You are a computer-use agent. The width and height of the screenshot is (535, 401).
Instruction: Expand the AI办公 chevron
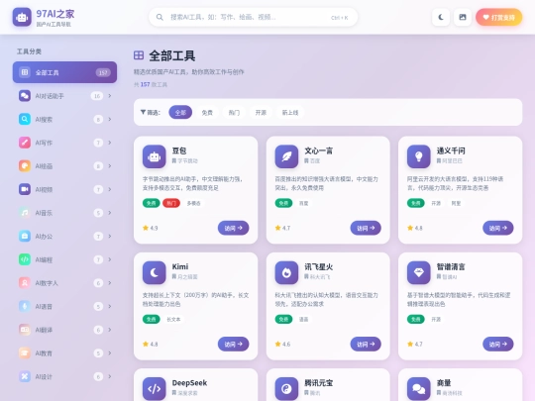click(110, 236)
